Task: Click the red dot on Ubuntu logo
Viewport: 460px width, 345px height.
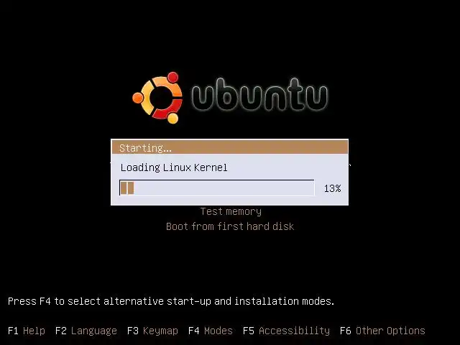Action: point(172,78)
